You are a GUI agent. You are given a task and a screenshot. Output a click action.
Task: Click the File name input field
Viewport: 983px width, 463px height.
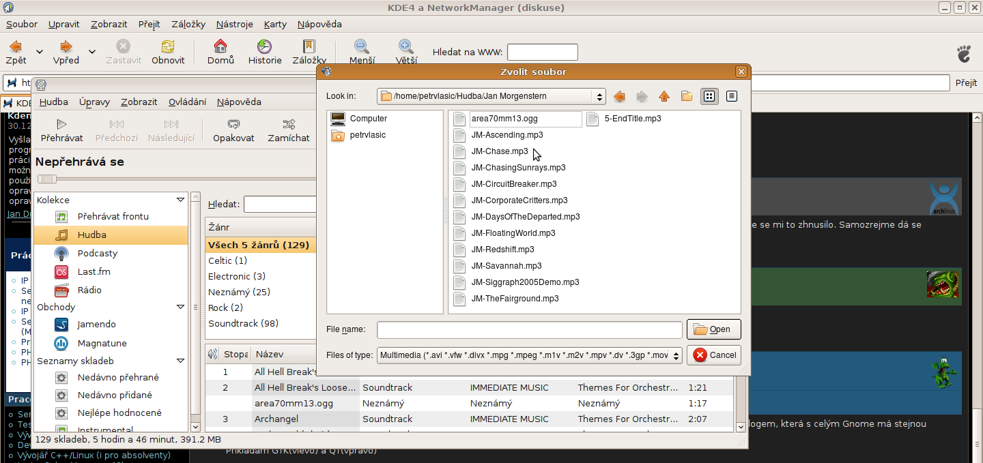point(530,329)
